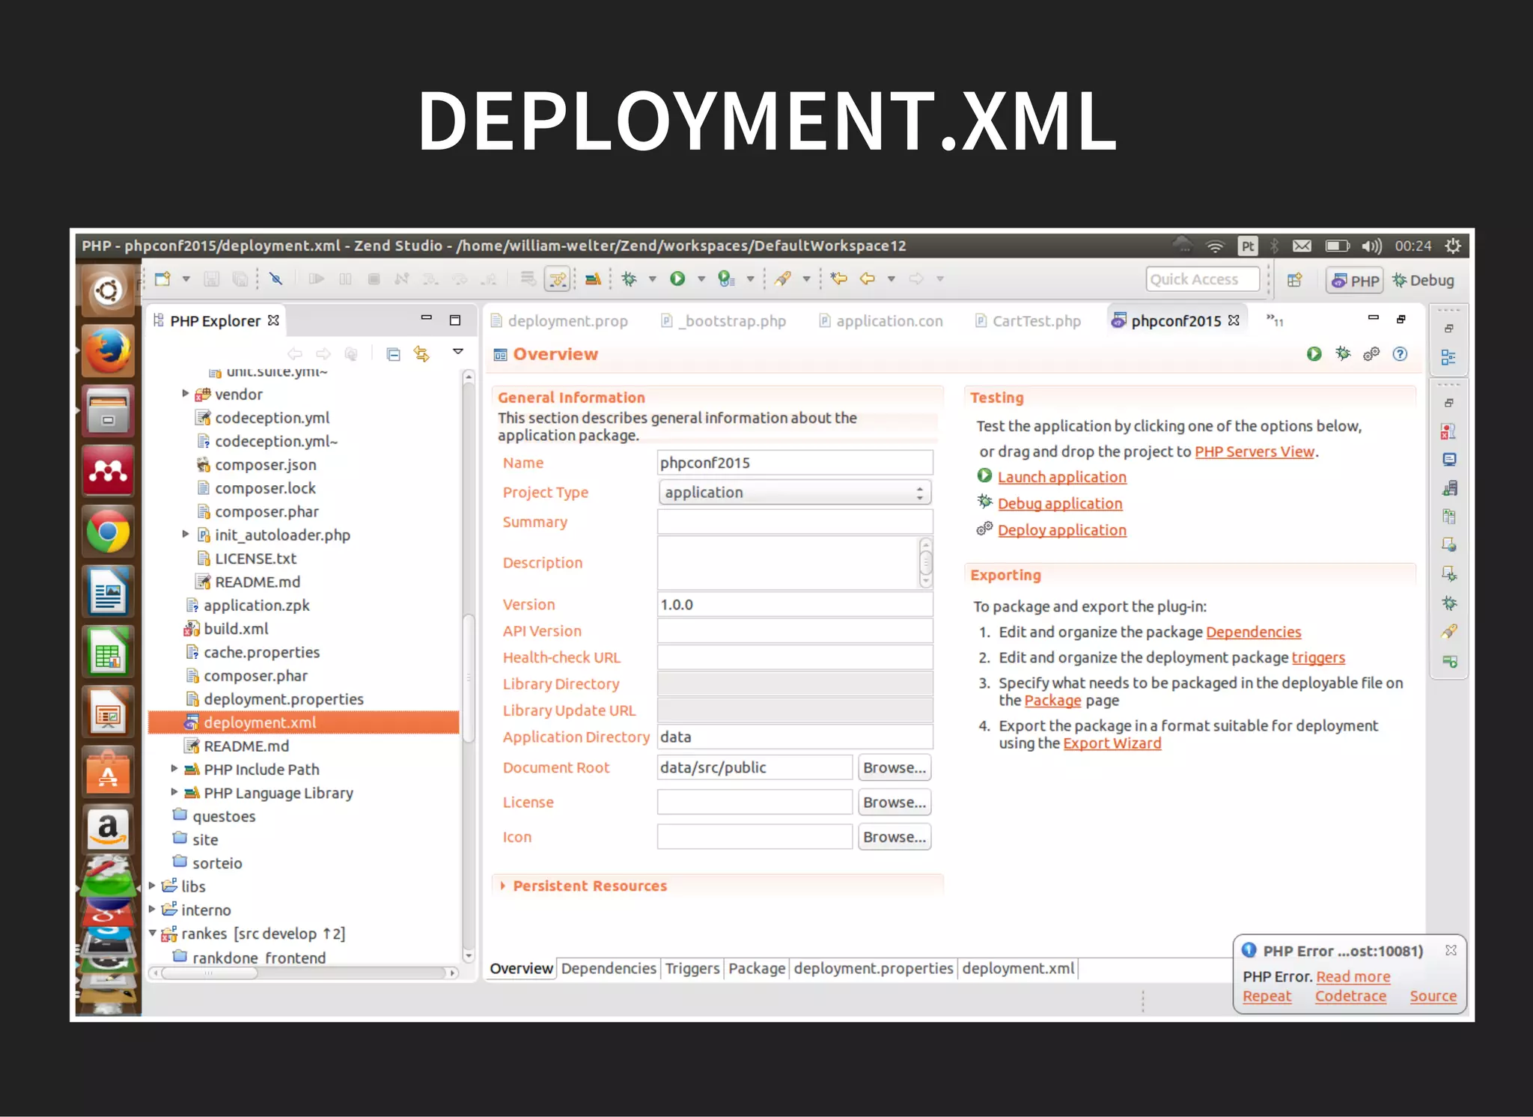The width and height of the screenshot is (1533, 1117).
Task: Open the volume sound indicator
Action: pos(1371,246)
